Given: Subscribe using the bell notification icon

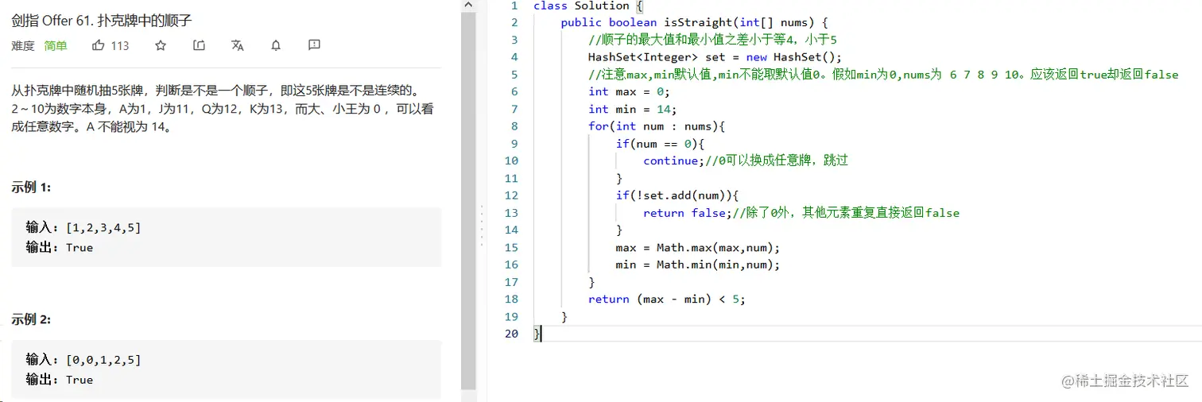Looking at the screenshot, I should [x=276, y=45].
